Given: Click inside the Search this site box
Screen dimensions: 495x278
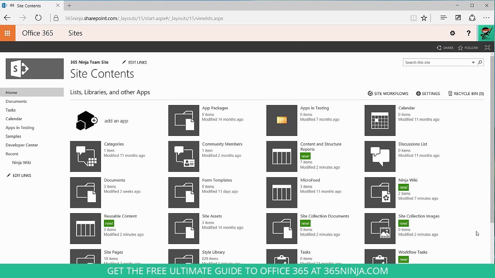Looking at the screenshot, I should click(x=436, y=63).
